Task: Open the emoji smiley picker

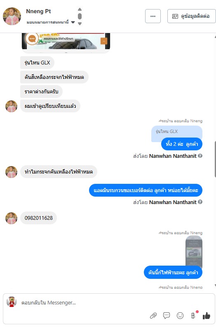Action: pyautogui.click(x=180, y=316)
